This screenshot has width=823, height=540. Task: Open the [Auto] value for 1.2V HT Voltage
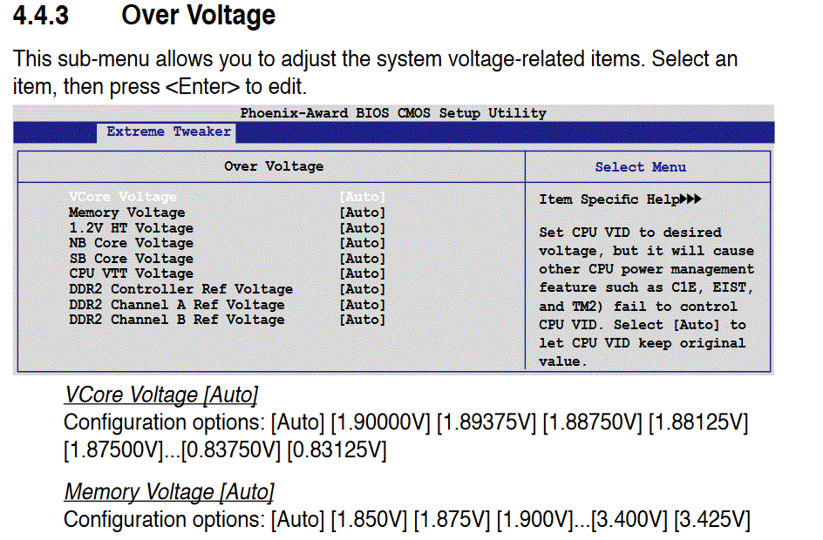pyautogui.click(x=363, y=228)
